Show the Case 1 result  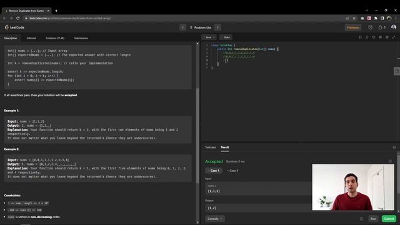[x=214, y=171]
